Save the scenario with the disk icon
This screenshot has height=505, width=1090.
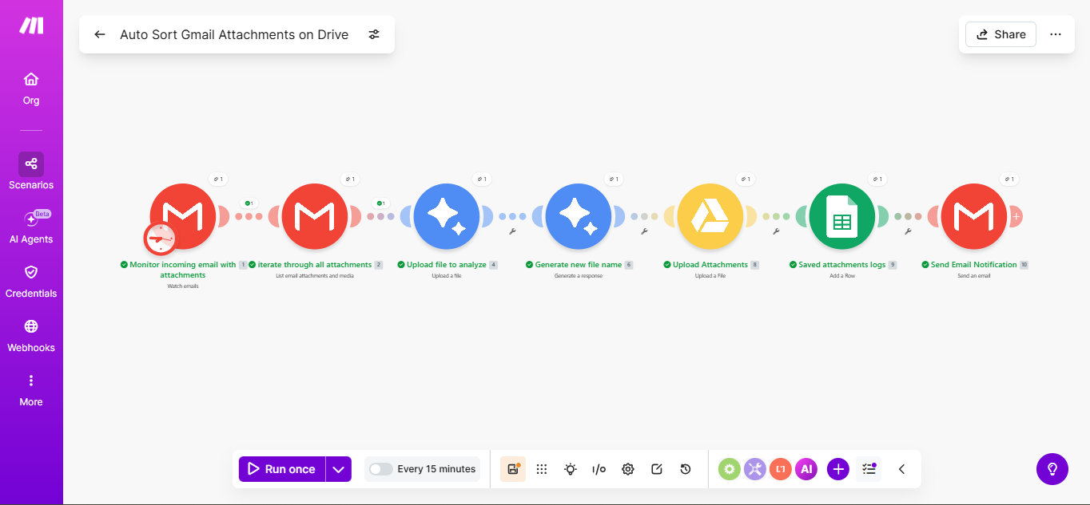(x=513, y=469)
